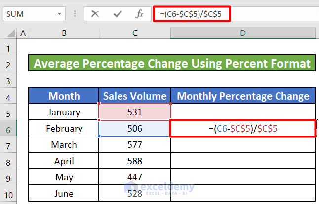Image resolution: width=319 pixels, height=204 pixels.
Task: Click cell D6 with the formula
Action: [x=243, y=129]
